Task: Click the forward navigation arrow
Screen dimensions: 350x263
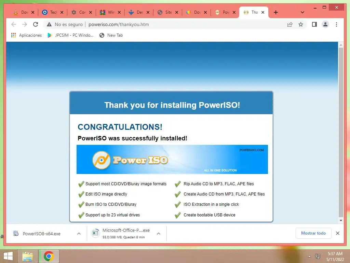Action: (x=25, y=24)
